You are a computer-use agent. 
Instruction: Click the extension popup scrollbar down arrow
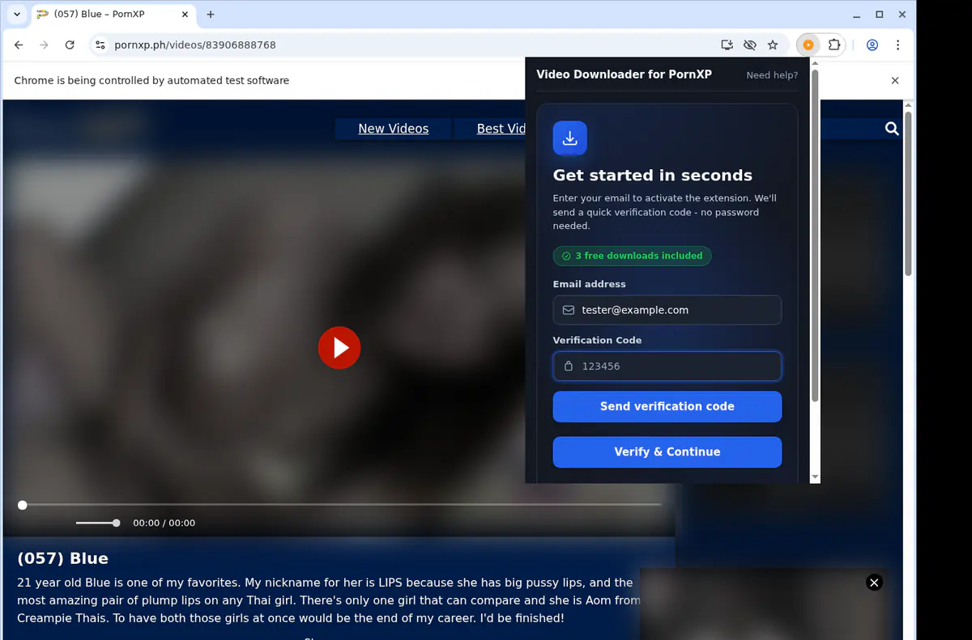(x=815, y=478)
